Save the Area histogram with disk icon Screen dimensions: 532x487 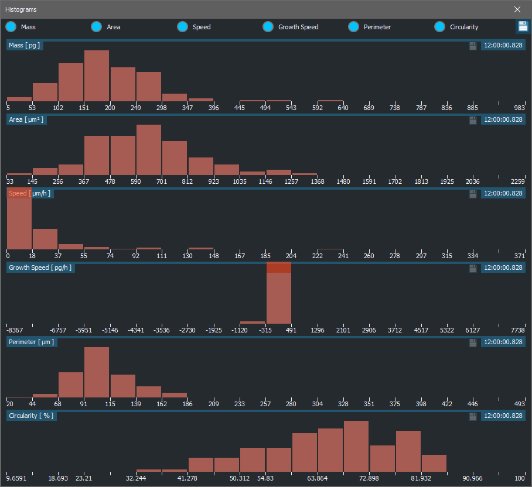click(x=473, y=120)
